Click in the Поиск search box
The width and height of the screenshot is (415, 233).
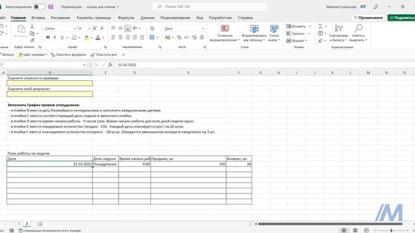pyautogui.click(x=209, y=6)
